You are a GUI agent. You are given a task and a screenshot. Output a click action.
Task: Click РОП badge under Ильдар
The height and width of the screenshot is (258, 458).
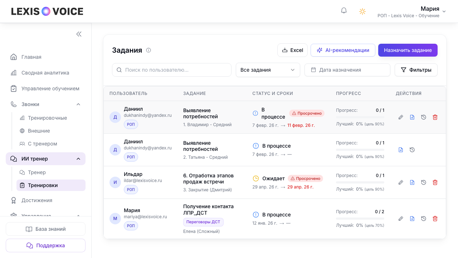point(131,190)
